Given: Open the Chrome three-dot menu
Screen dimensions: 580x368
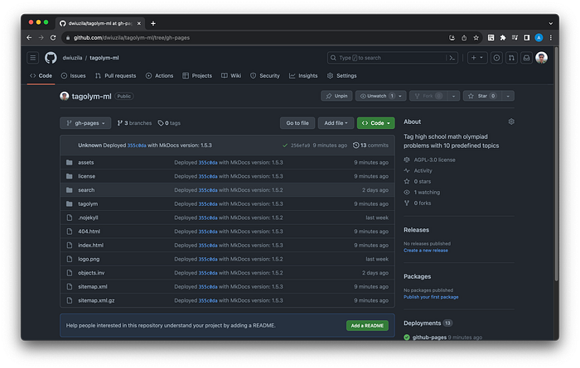Looking at the screenshot, I should pos(551,38).
